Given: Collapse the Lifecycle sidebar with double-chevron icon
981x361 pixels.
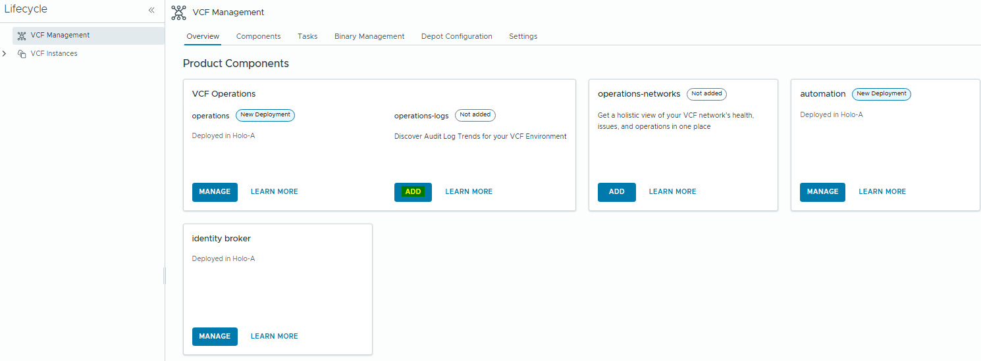Looking at the screenshot, I should [x=151, y=10].
